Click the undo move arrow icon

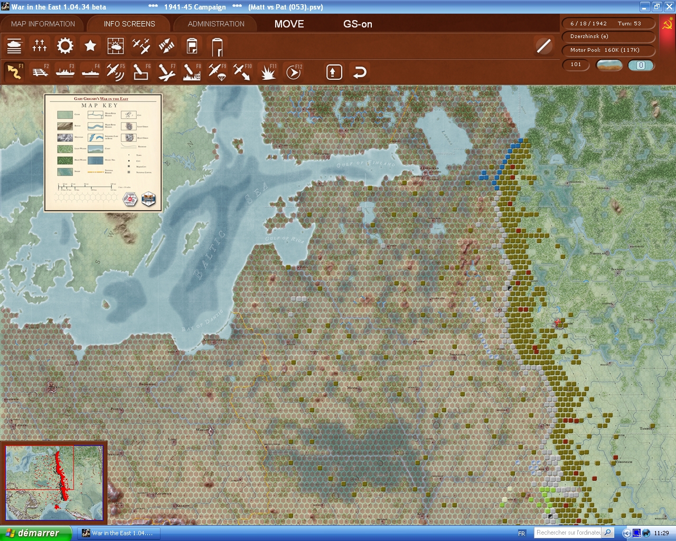[x=359, y=72]
